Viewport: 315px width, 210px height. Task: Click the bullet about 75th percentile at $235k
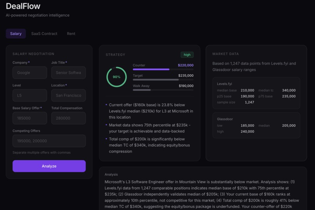(x=149, y=128)
